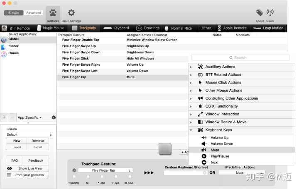Click the Mute speaker icon
The image size is (299, 189).
coord(204,150)
